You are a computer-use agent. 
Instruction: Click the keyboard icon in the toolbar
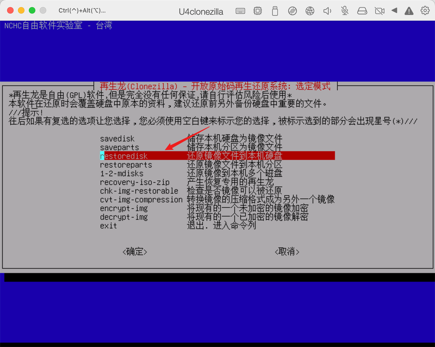point(240,11)
